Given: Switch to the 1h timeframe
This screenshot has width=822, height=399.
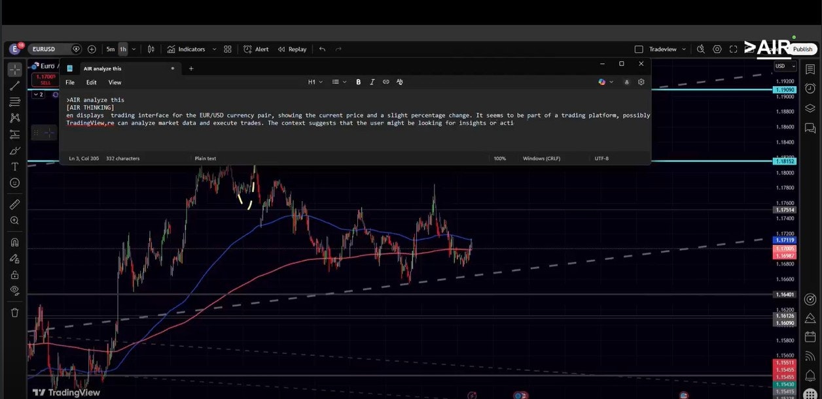Looking at the screenshot, I should coord(123,49).
